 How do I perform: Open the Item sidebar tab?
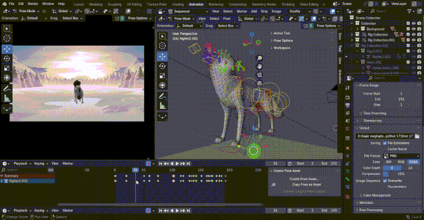point(340,36)
